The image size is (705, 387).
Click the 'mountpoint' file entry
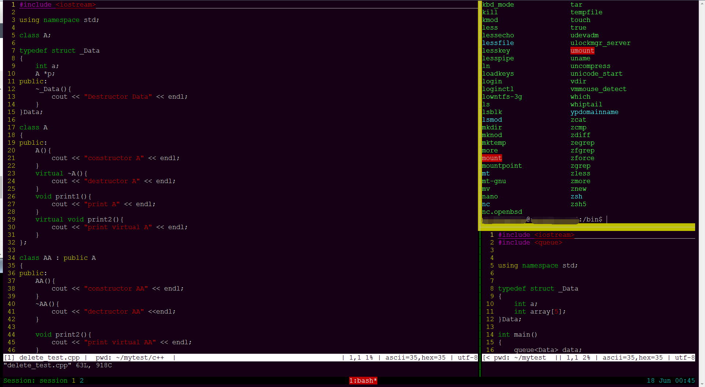coord(502,166)
